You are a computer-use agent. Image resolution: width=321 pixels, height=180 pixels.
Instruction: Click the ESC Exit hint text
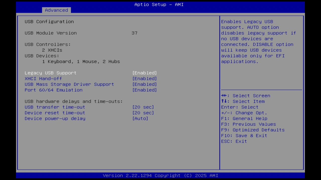pos(234,141)
